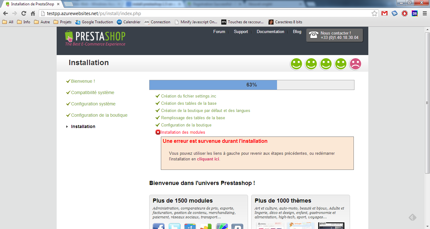Click the telephone contact icon
The height and width of the screenshot is (229, 430).
pos(314,35)
